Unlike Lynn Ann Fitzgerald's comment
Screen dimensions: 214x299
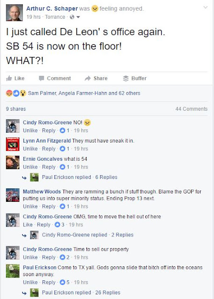pyautogui.click(x=30, y=149)
